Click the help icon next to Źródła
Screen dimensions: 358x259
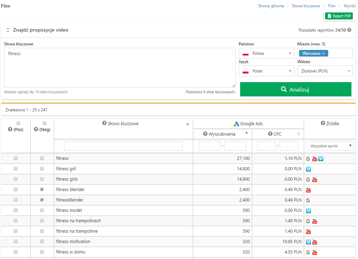(x=323, y=123)
